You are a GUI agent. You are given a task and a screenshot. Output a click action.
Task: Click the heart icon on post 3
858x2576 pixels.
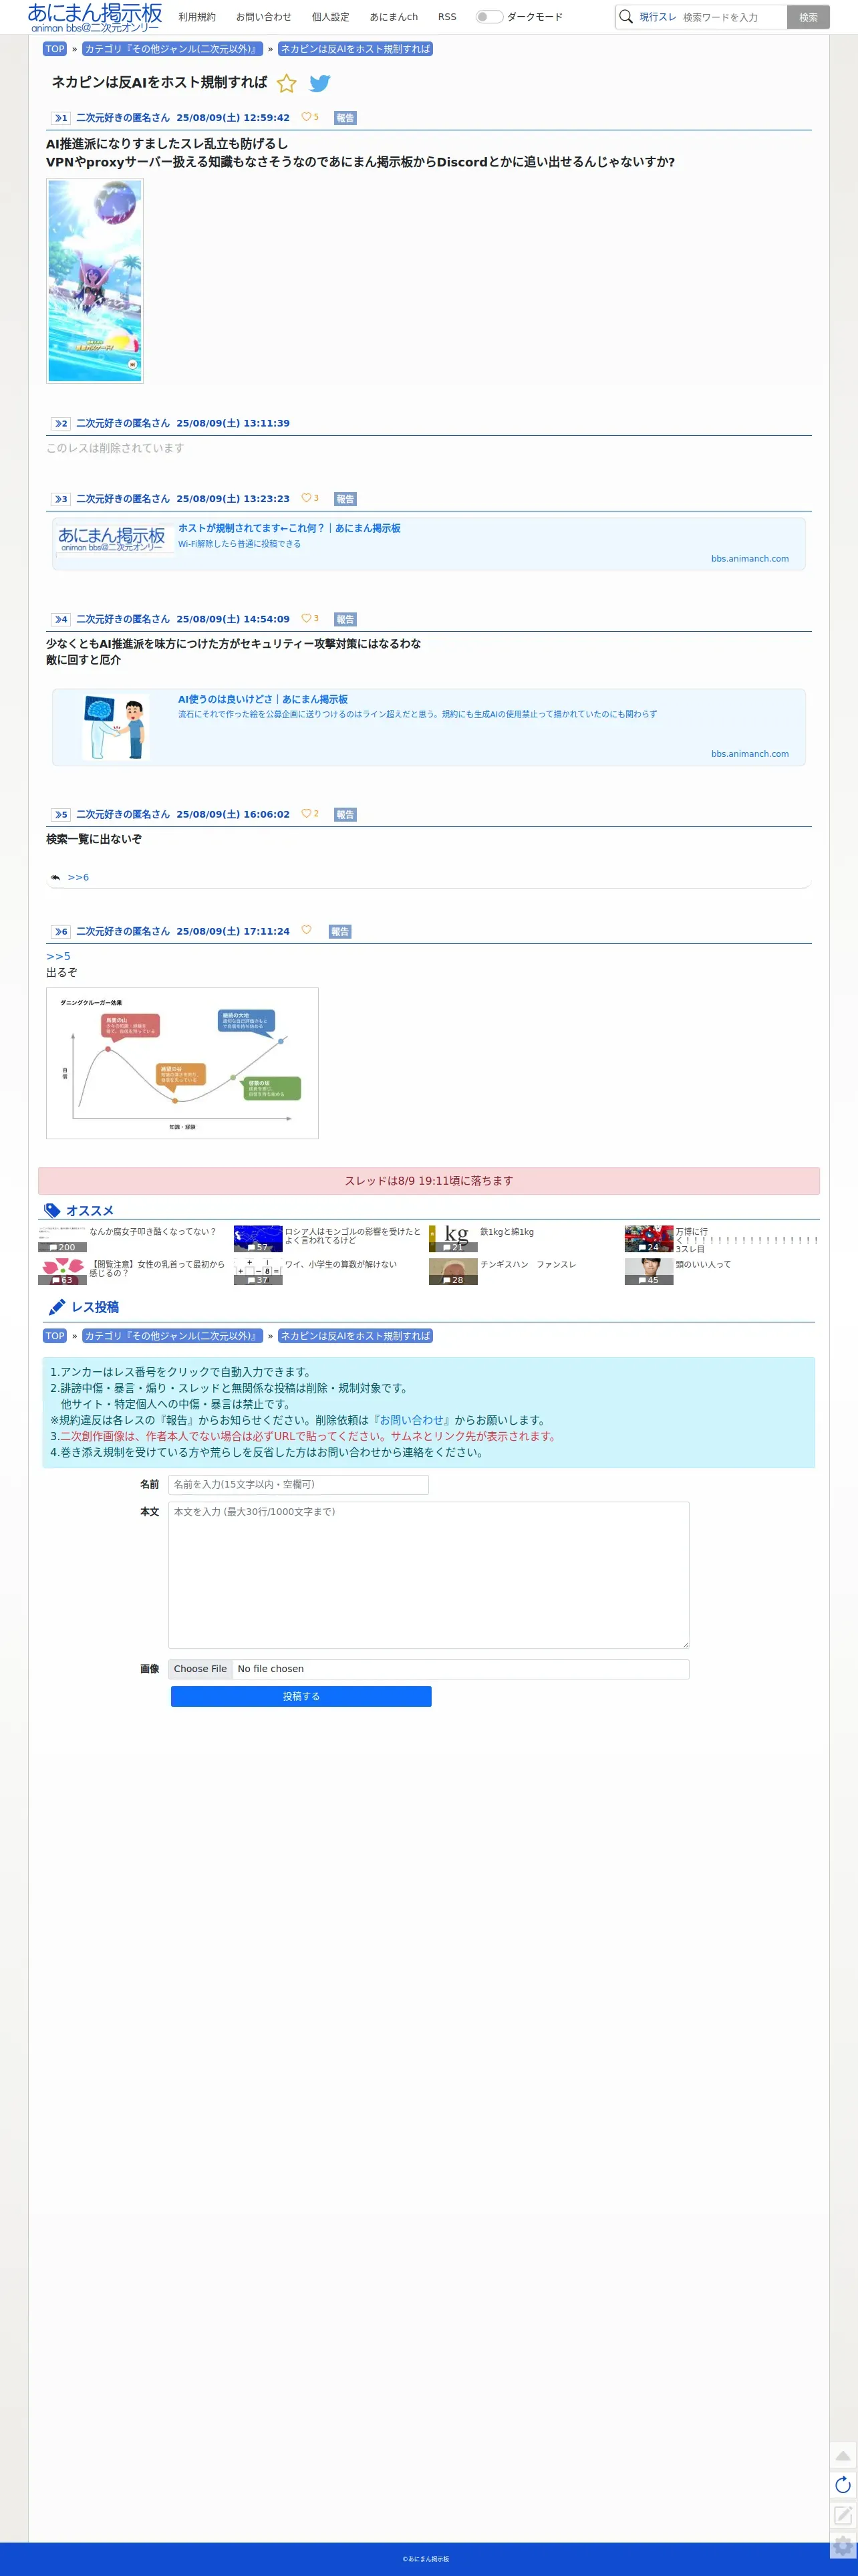coord(306,498)
